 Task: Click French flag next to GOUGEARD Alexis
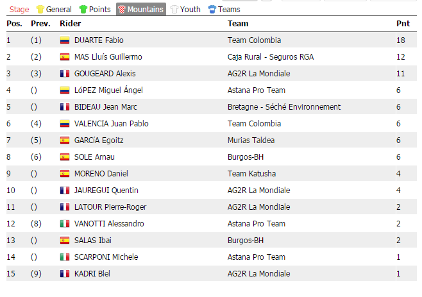(65, 74)
